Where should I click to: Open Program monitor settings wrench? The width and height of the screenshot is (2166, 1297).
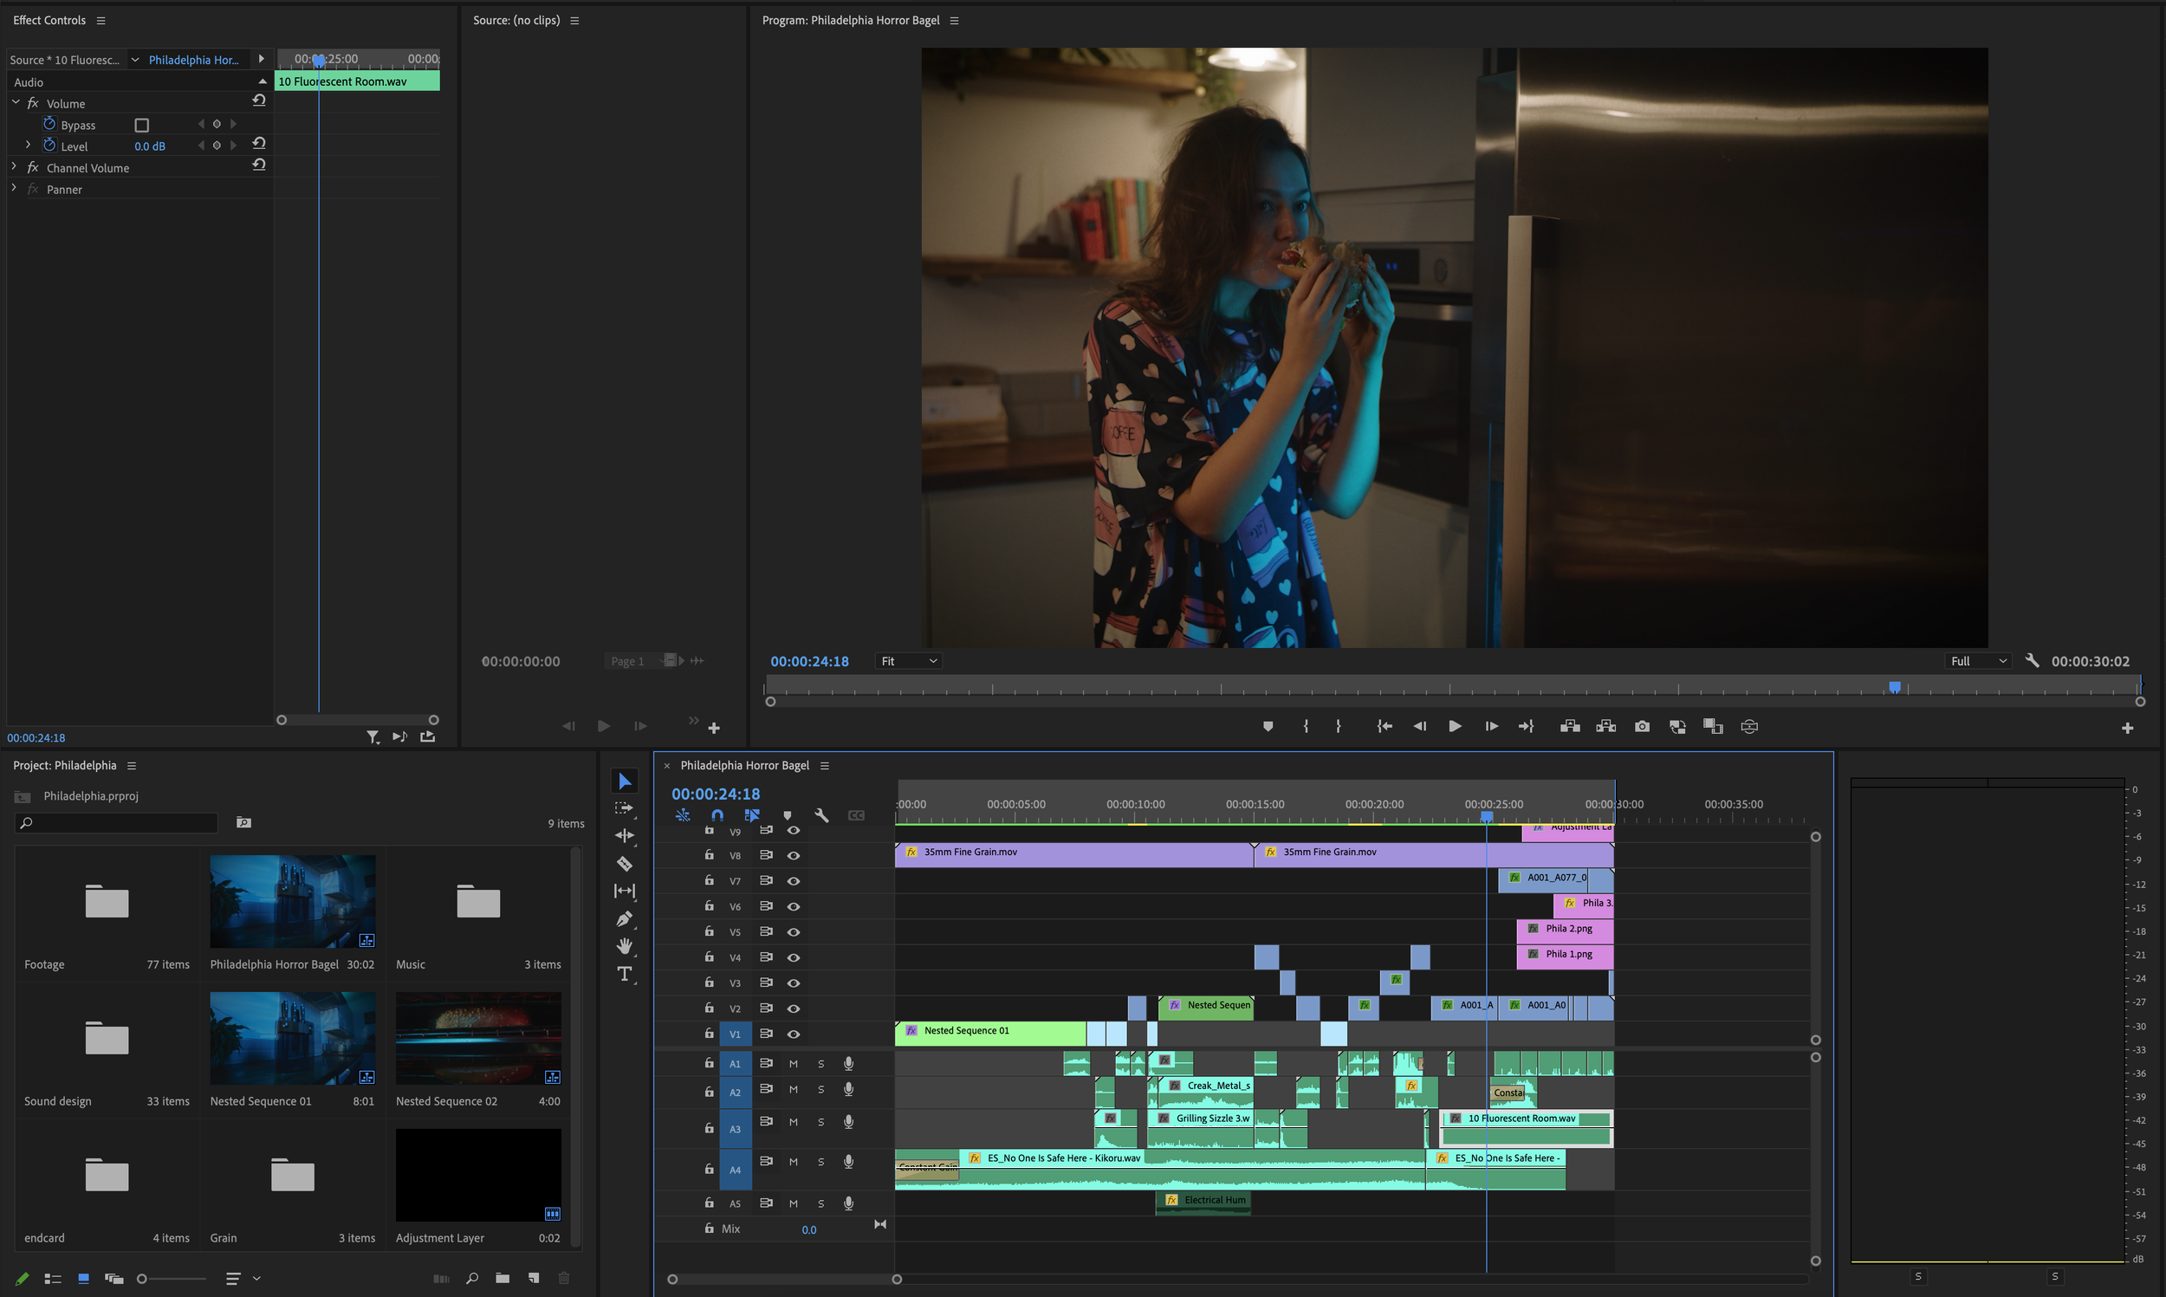coord(2033,661)
